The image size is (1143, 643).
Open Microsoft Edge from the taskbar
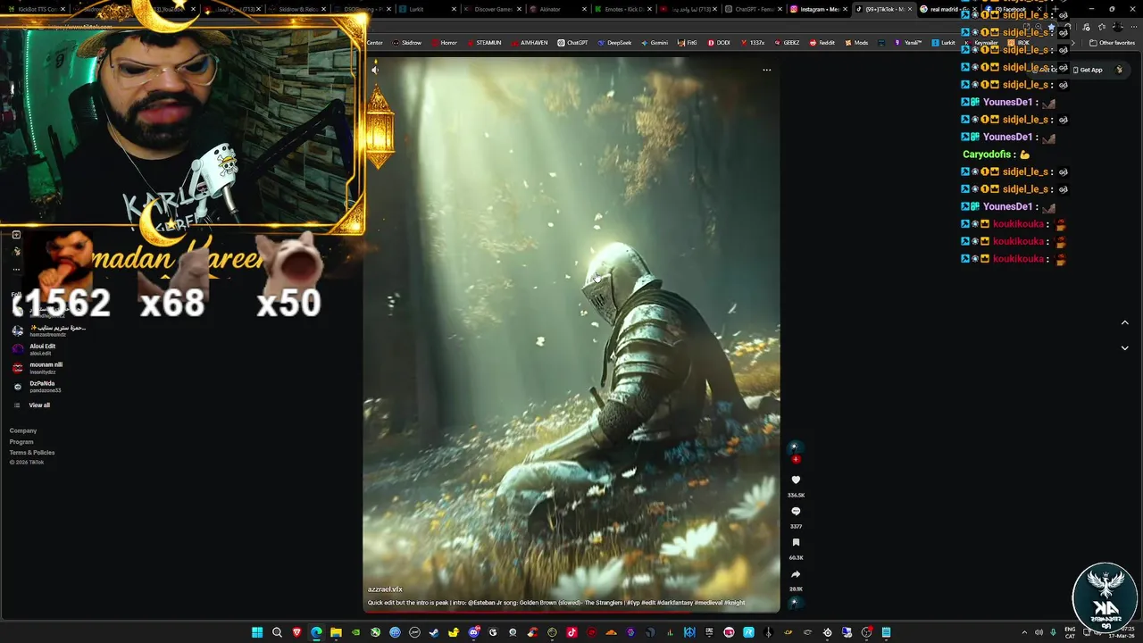coord(316,632)
